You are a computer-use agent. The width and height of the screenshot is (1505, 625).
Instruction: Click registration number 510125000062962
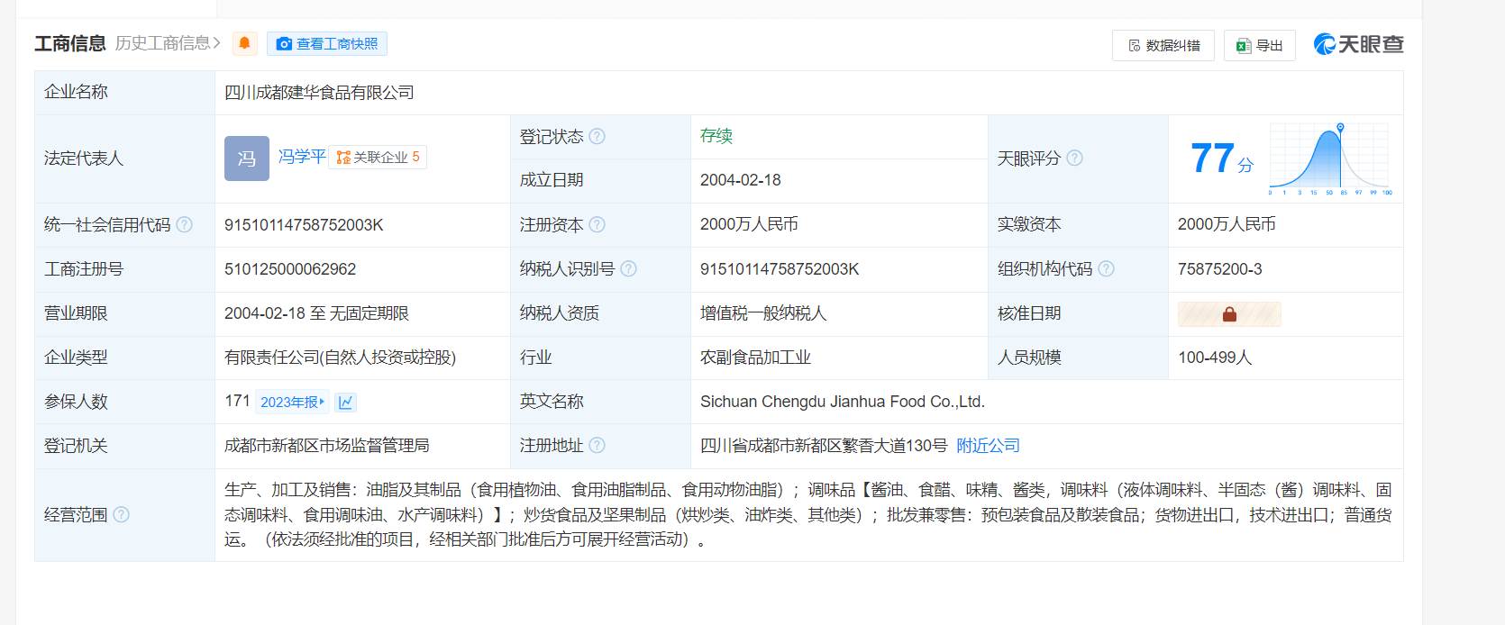(290, 268)
